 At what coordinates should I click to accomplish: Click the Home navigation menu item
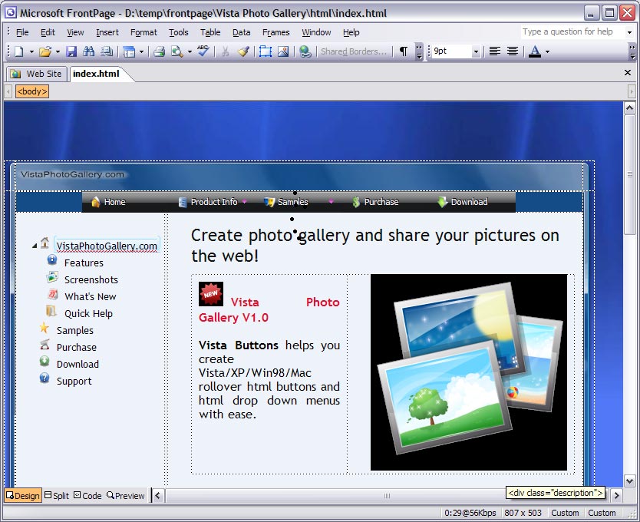click(x=108, y=202)
